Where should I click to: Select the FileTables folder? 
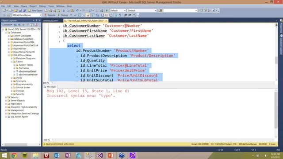tap(24, 68)
